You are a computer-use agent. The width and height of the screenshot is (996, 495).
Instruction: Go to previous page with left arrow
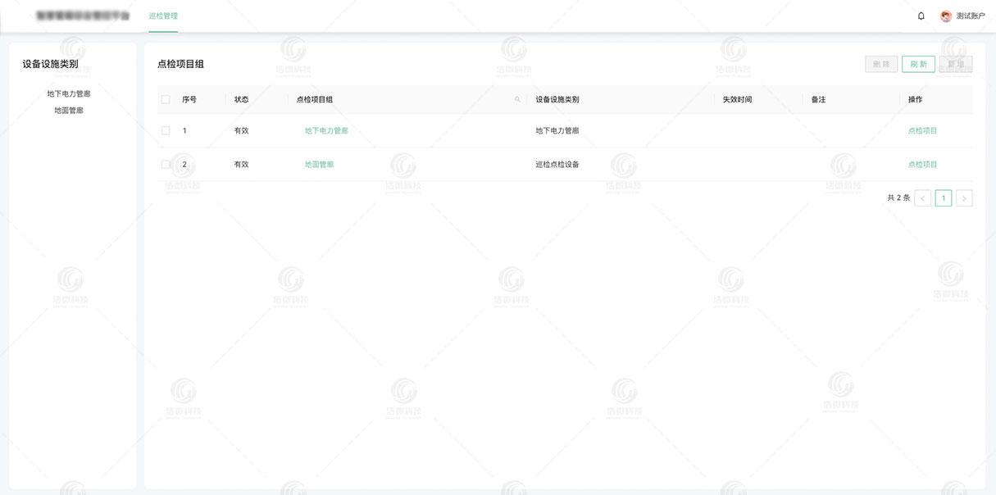(922, 198)
